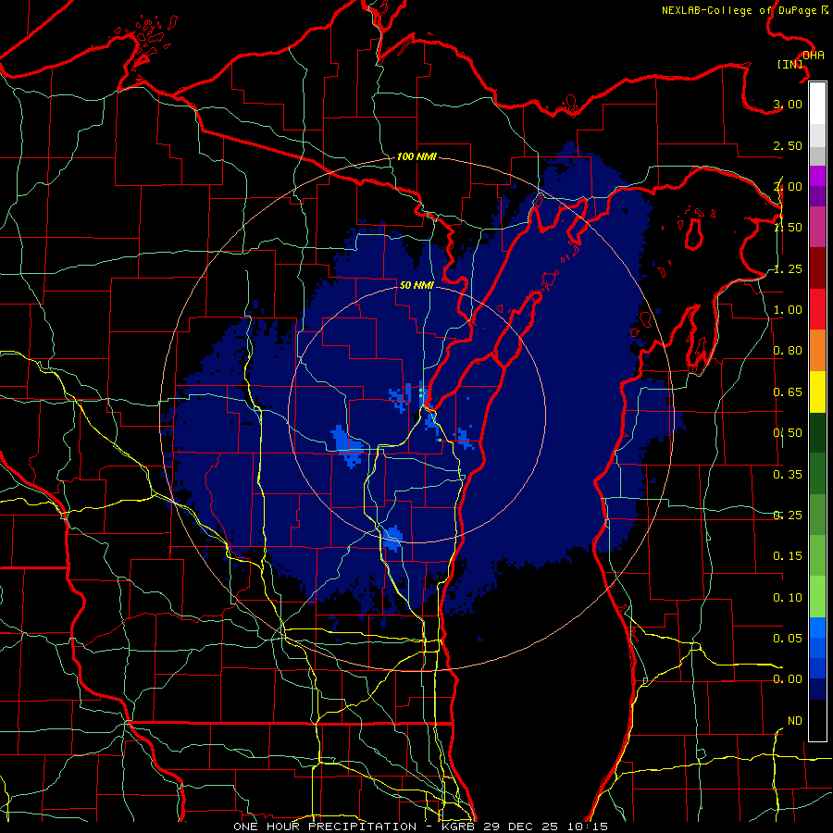Select the orange swatch on the color scale

pos(817,351)
